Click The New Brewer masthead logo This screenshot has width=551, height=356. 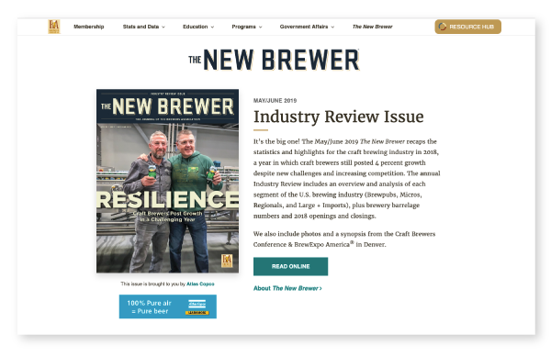coord(274,60)
